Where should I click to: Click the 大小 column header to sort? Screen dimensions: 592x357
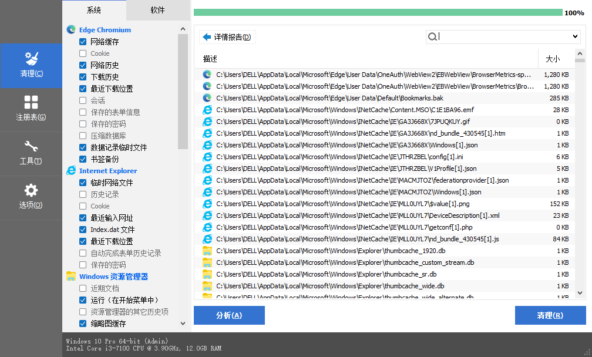[553, 59]
